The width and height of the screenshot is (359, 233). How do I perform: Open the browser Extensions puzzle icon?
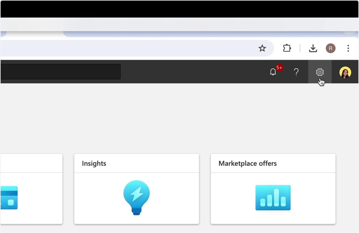(287, 48)
